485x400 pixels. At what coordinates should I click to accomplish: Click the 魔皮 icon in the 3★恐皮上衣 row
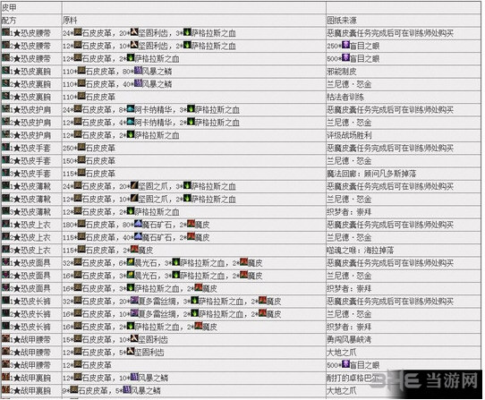tap(134, 250)
